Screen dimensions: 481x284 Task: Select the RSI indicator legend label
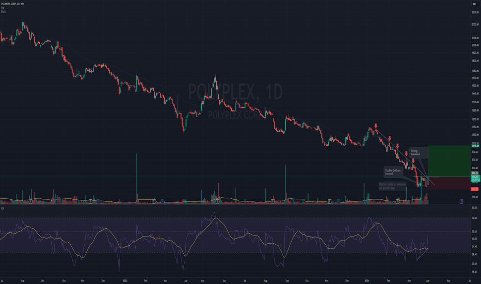coord(3,208)
